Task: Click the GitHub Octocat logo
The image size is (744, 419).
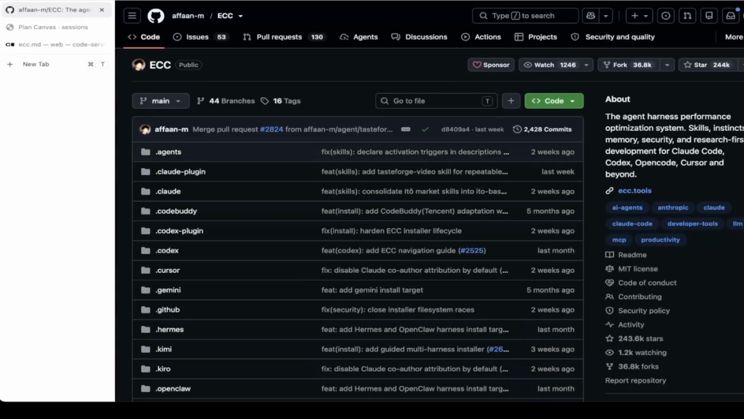Action: [x=156, y=16]
